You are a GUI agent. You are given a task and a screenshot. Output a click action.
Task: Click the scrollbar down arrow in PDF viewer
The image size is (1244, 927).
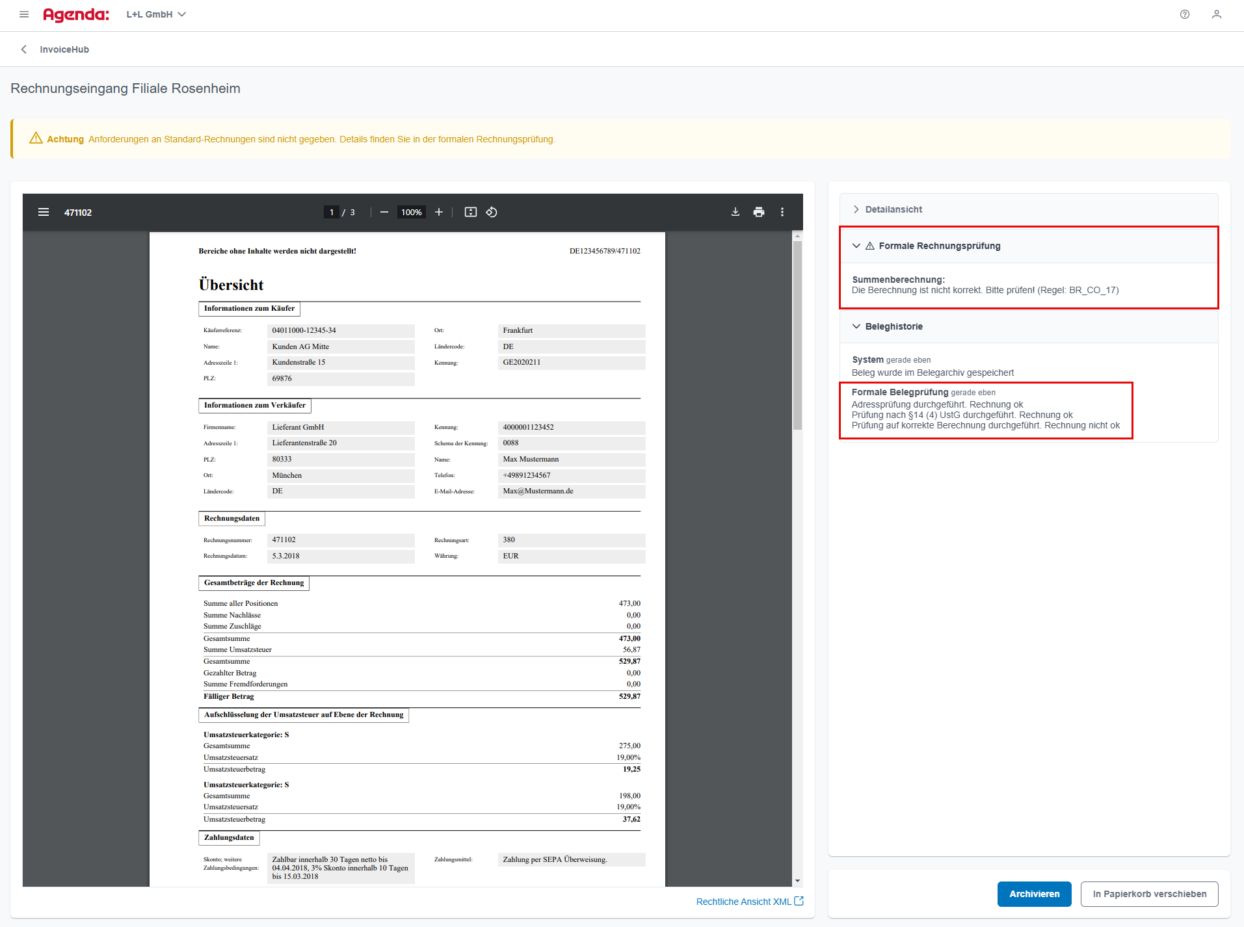click(x=797, y=881)
